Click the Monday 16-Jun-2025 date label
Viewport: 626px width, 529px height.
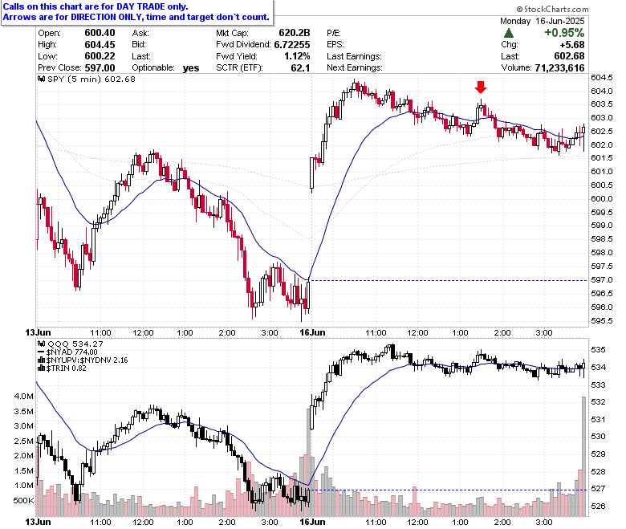(x=543, y=21)
